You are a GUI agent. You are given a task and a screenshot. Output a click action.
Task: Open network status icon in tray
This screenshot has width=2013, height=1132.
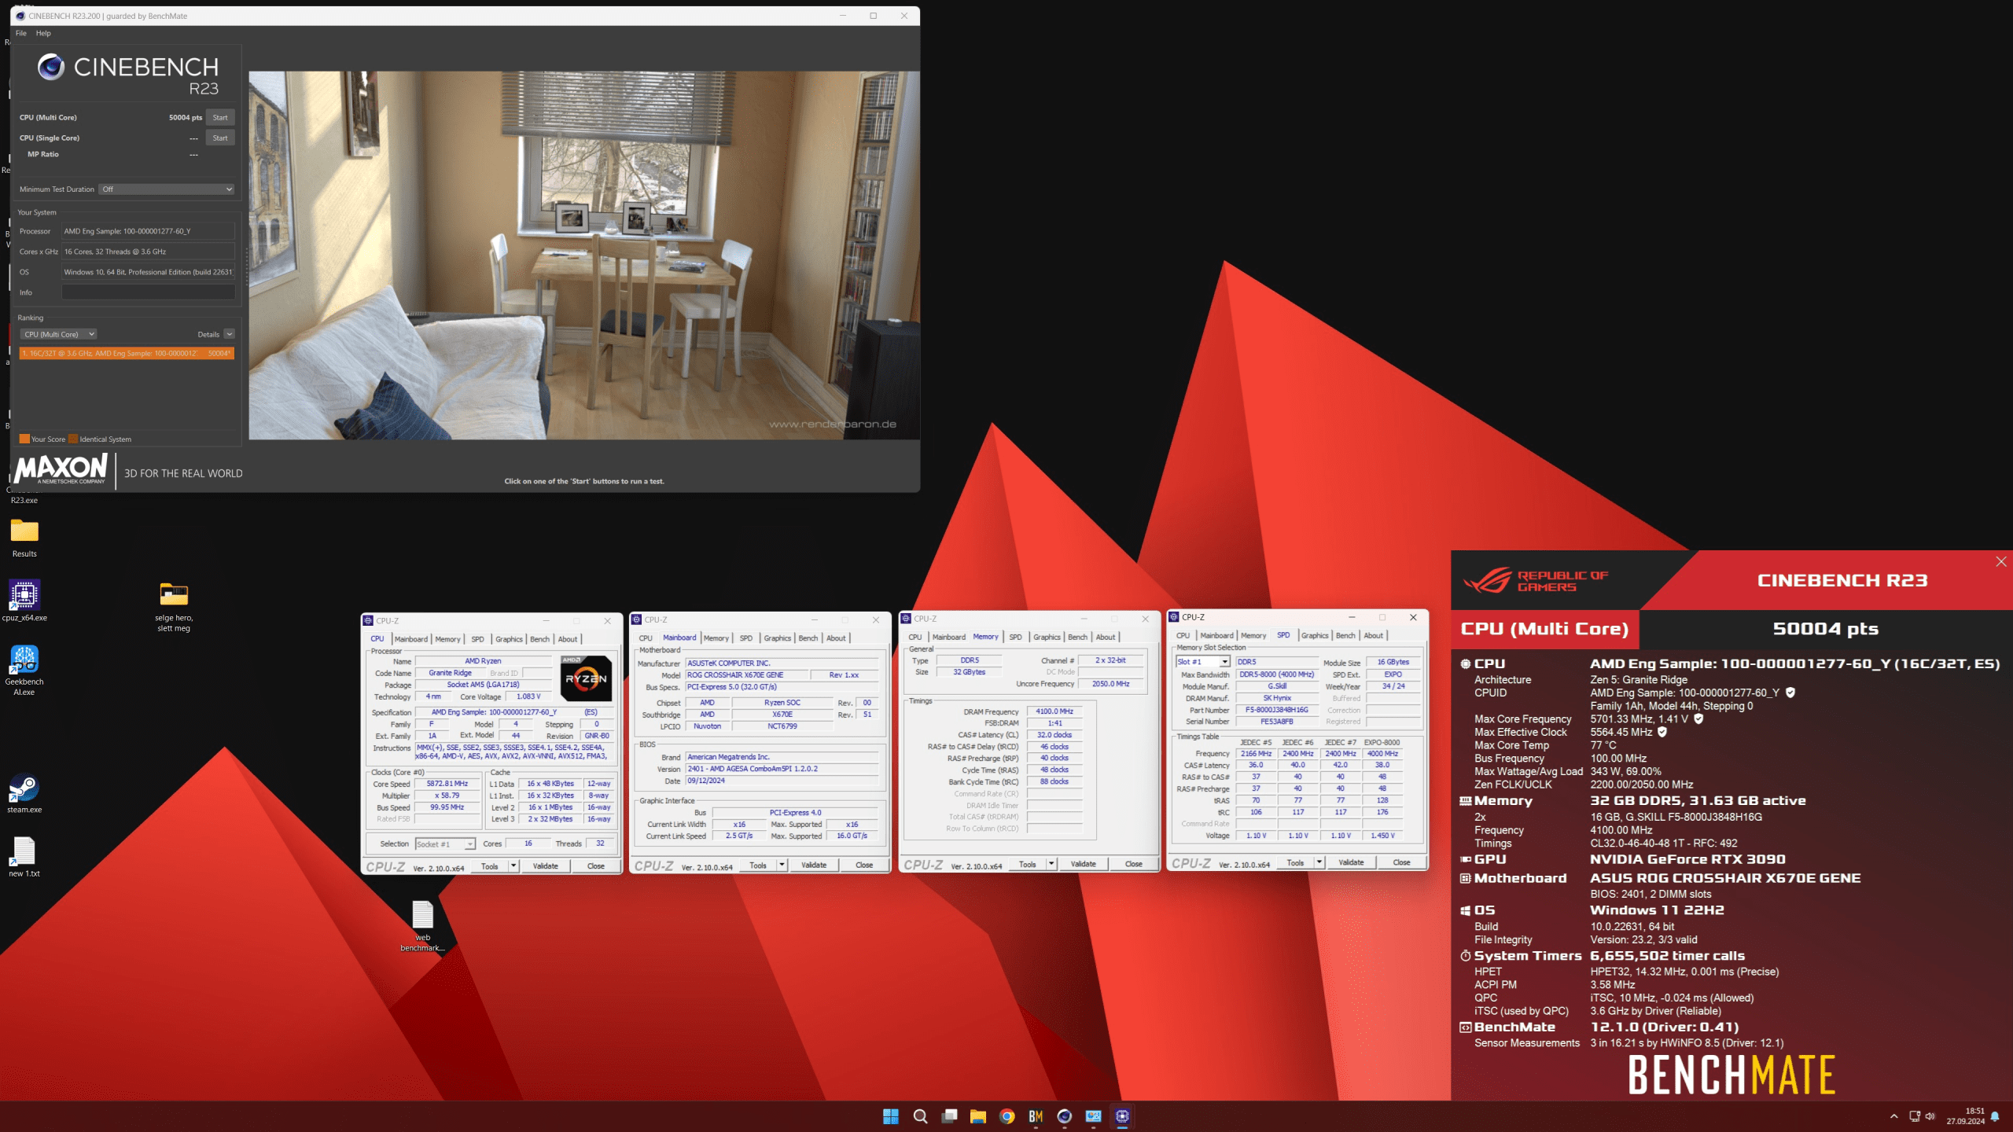coord(1914,1116)
